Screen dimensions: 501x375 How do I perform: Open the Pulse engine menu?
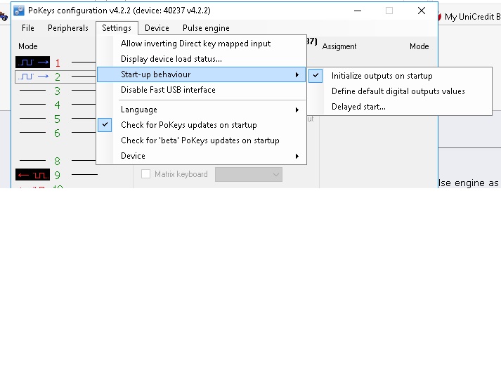(x=206, y=28)
